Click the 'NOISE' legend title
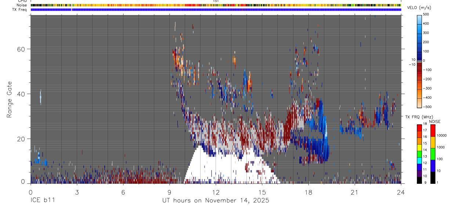The width and height of the screenshot is (451, 208). tap(434, 121)
